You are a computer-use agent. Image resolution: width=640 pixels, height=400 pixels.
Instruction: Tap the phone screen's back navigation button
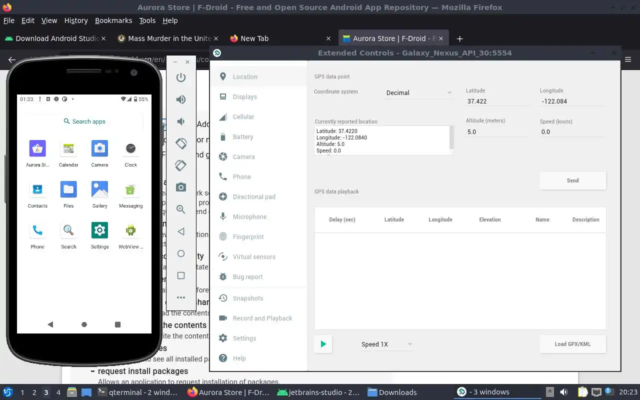(50, 324)
